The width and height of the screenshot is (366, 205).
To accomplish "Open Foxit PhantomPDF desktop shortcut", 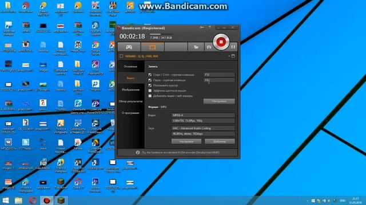I will (96, 67).
